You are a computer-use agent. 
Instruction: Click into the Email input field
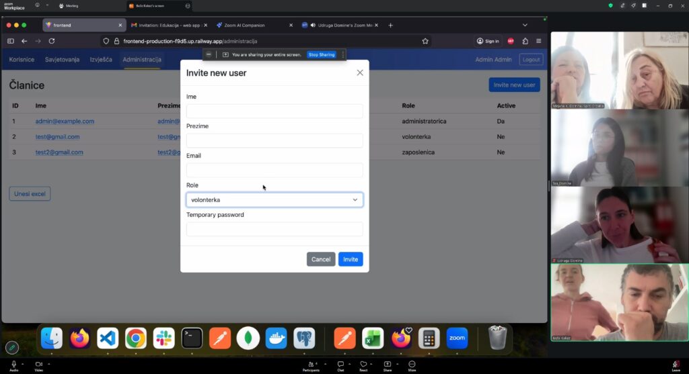pos(275,171)
